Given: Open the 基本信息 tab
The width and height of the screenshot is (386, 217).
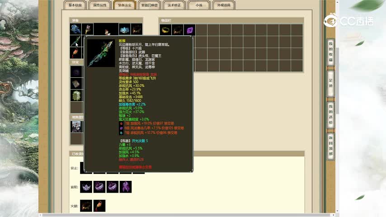Looking at the screenshot, I should [x=75, y=5].
